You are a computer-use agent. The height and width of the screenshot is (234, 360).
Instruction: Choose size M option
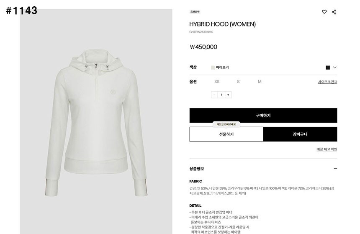(x=260, y=82)
